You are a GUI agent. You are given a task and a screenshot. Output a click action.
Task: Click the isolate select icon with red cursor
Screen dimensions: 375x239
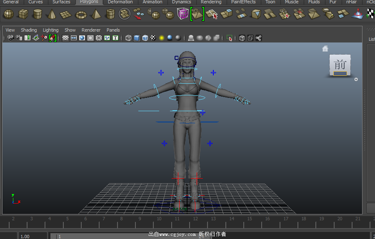coord(229,38)
